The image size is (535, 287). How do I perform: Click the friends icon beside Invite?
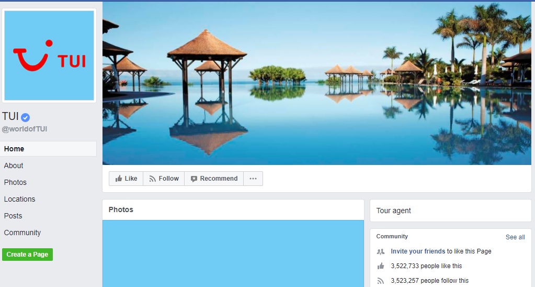[381, 251]
